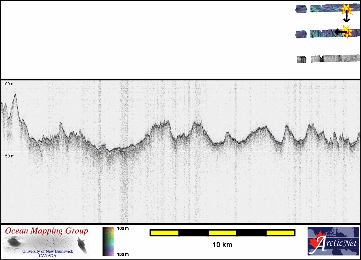Click the middle yellow segment of the scale bar
Viewport: 361px width, 260px height.
[222, 233]
